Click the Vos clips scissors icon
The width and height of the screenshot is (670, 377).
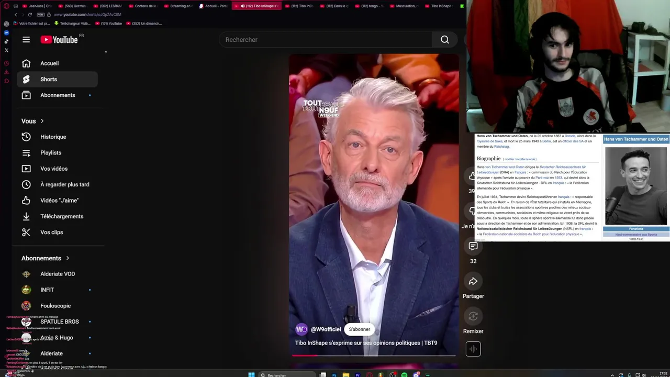pos(26,232)
